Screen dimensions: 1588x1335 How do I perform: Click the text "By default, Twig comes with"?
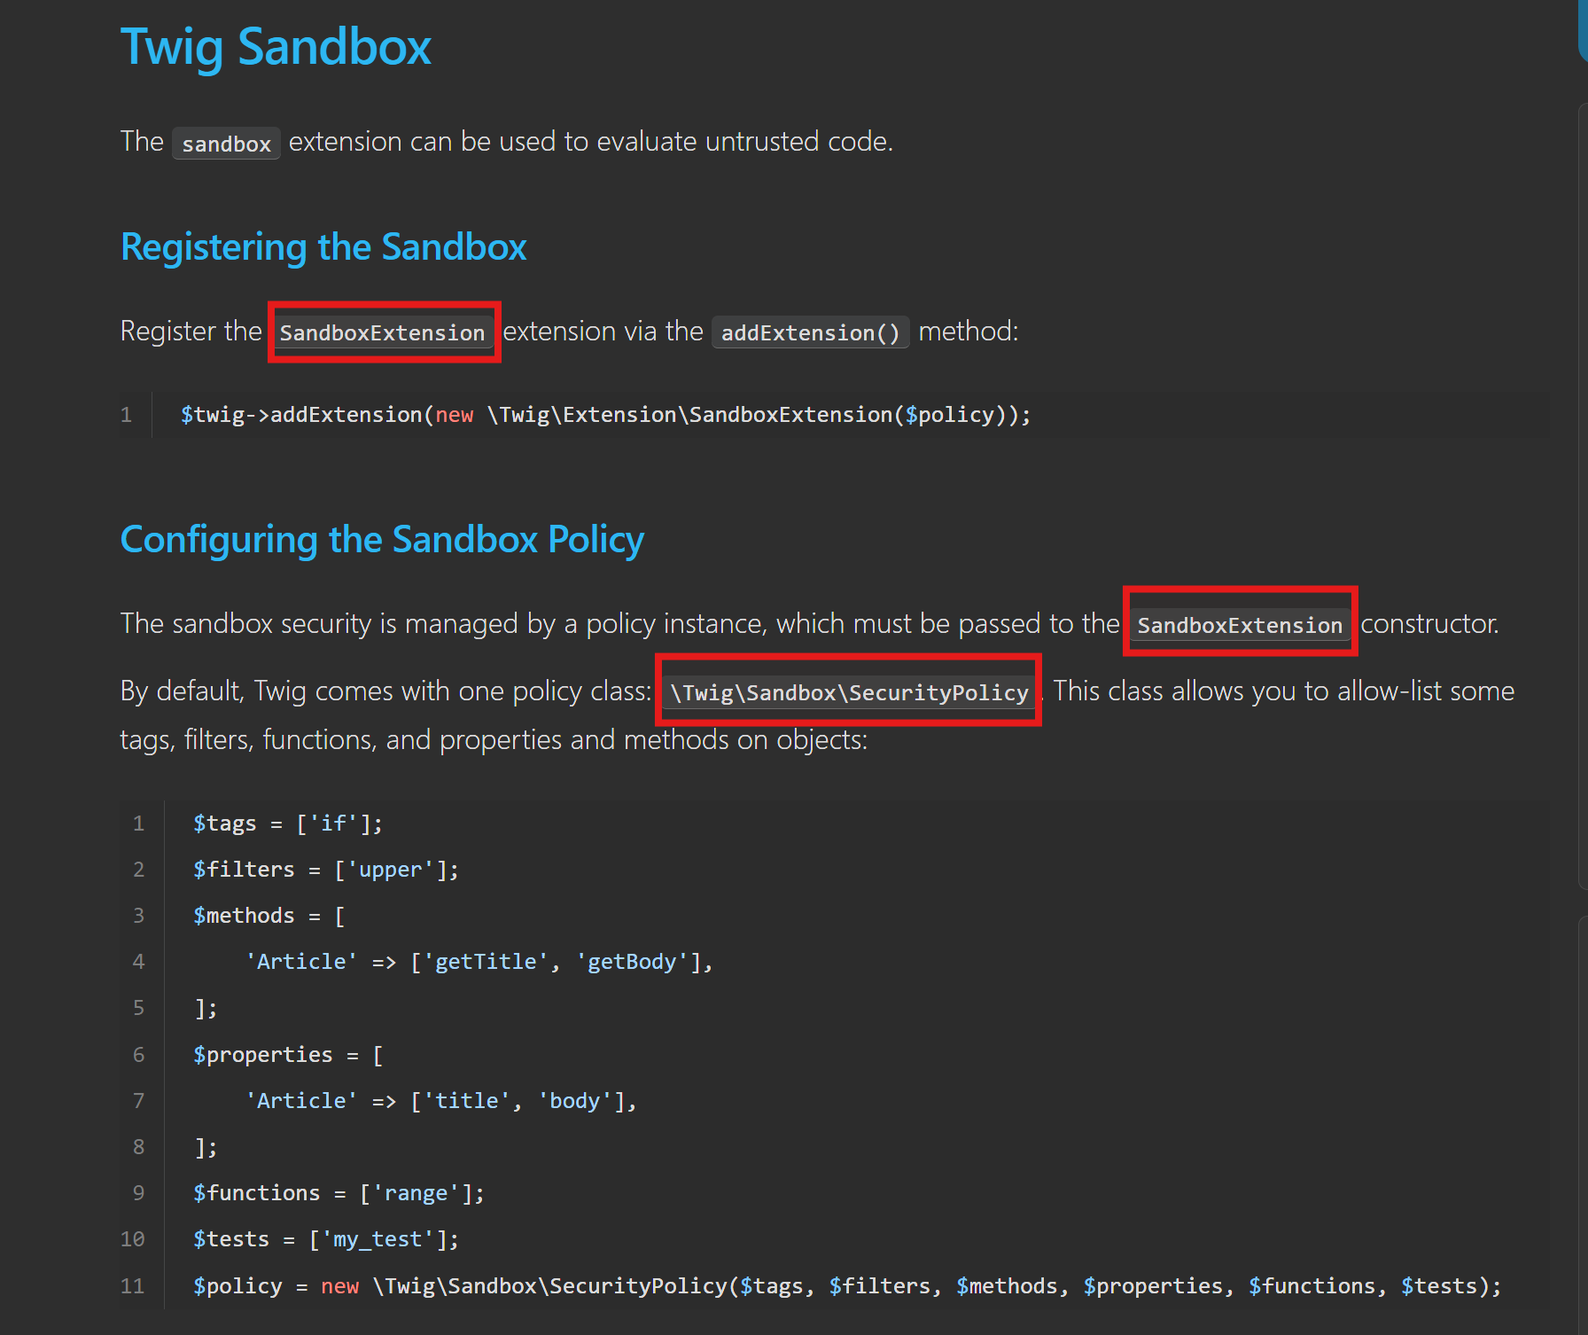click(285, 691)
